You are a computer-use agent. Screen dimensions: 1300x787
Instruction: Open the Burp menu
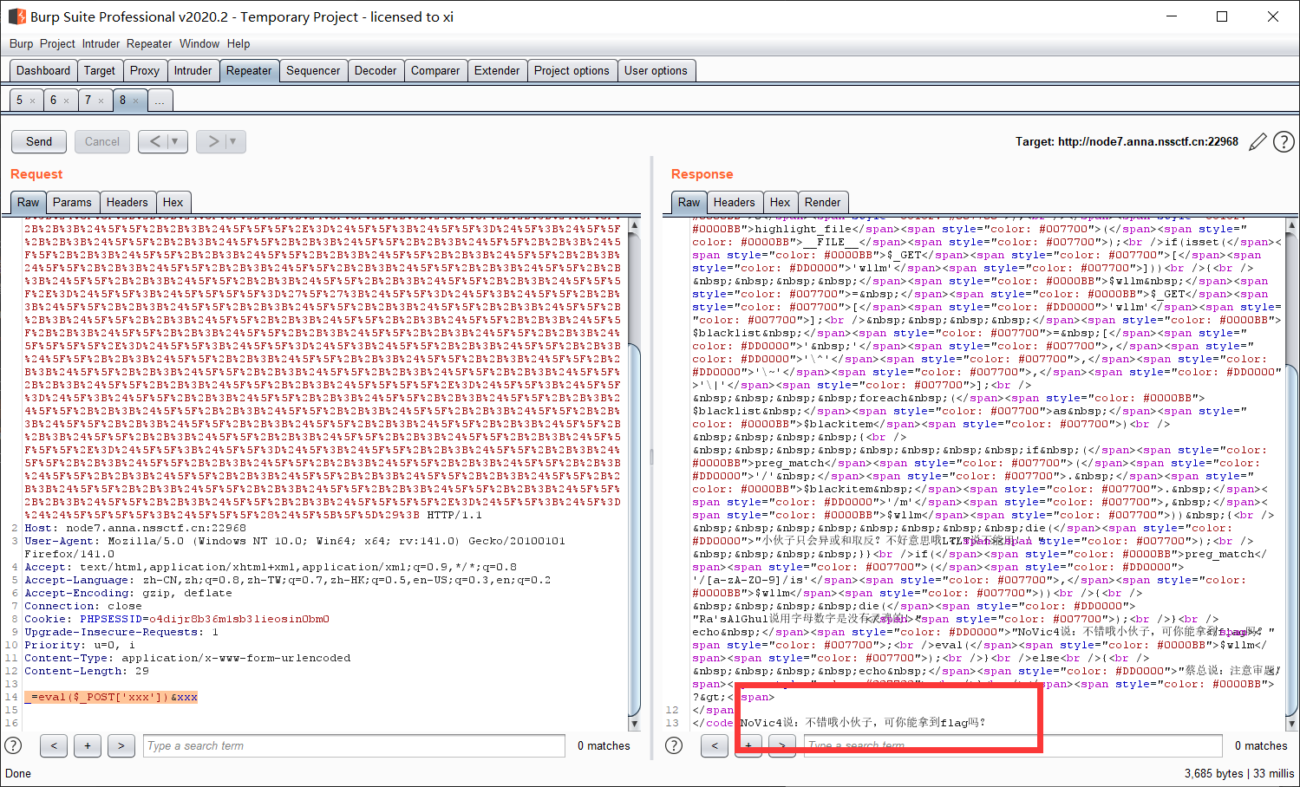tap(22, 43)
